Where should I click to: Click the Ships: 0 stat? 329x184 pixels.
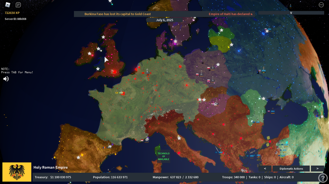(270, 177)
